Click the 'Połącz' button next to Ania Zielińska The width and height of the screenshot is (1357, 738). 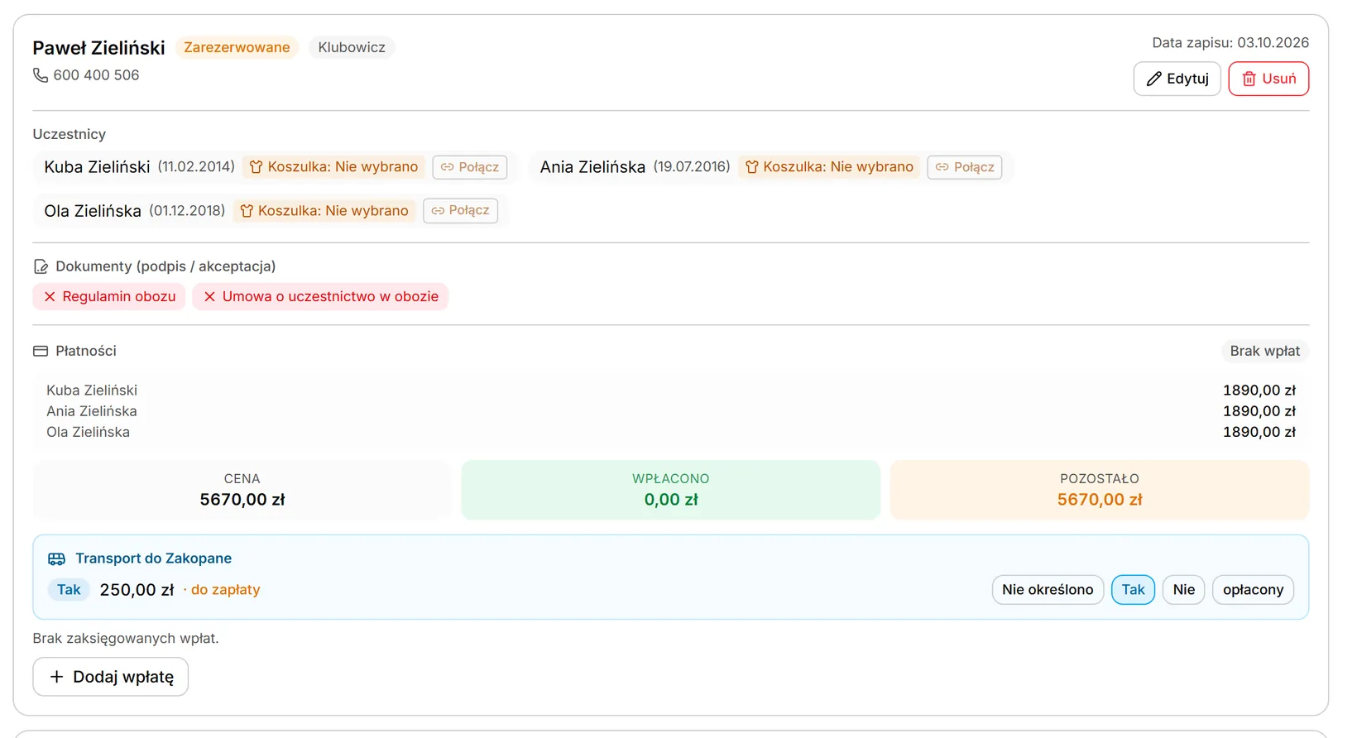(965, 167)
